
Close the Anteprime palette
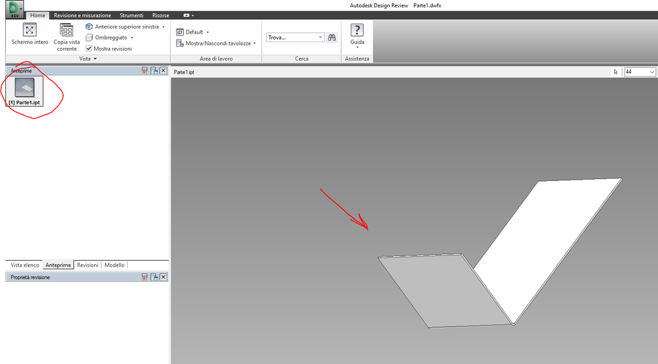coord(163,71)
